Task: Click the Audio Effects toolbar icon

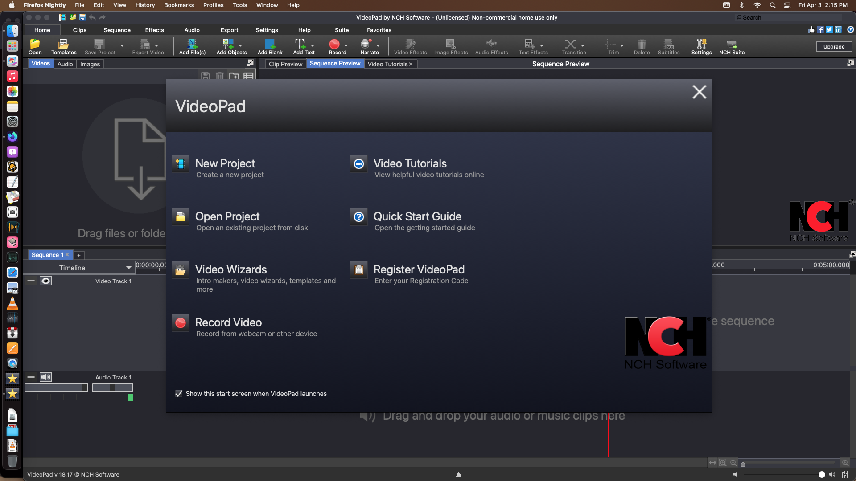Action: click(491, 46)
